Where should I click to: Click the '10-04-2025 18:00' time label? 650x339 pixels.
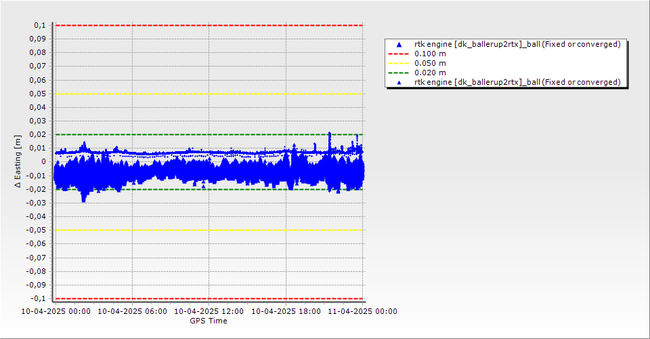click(x=286, y=311)
